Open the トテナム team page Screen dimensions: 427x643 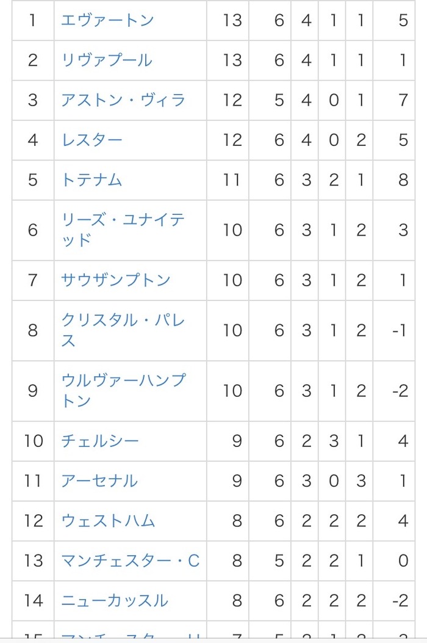tap(91, 180)
